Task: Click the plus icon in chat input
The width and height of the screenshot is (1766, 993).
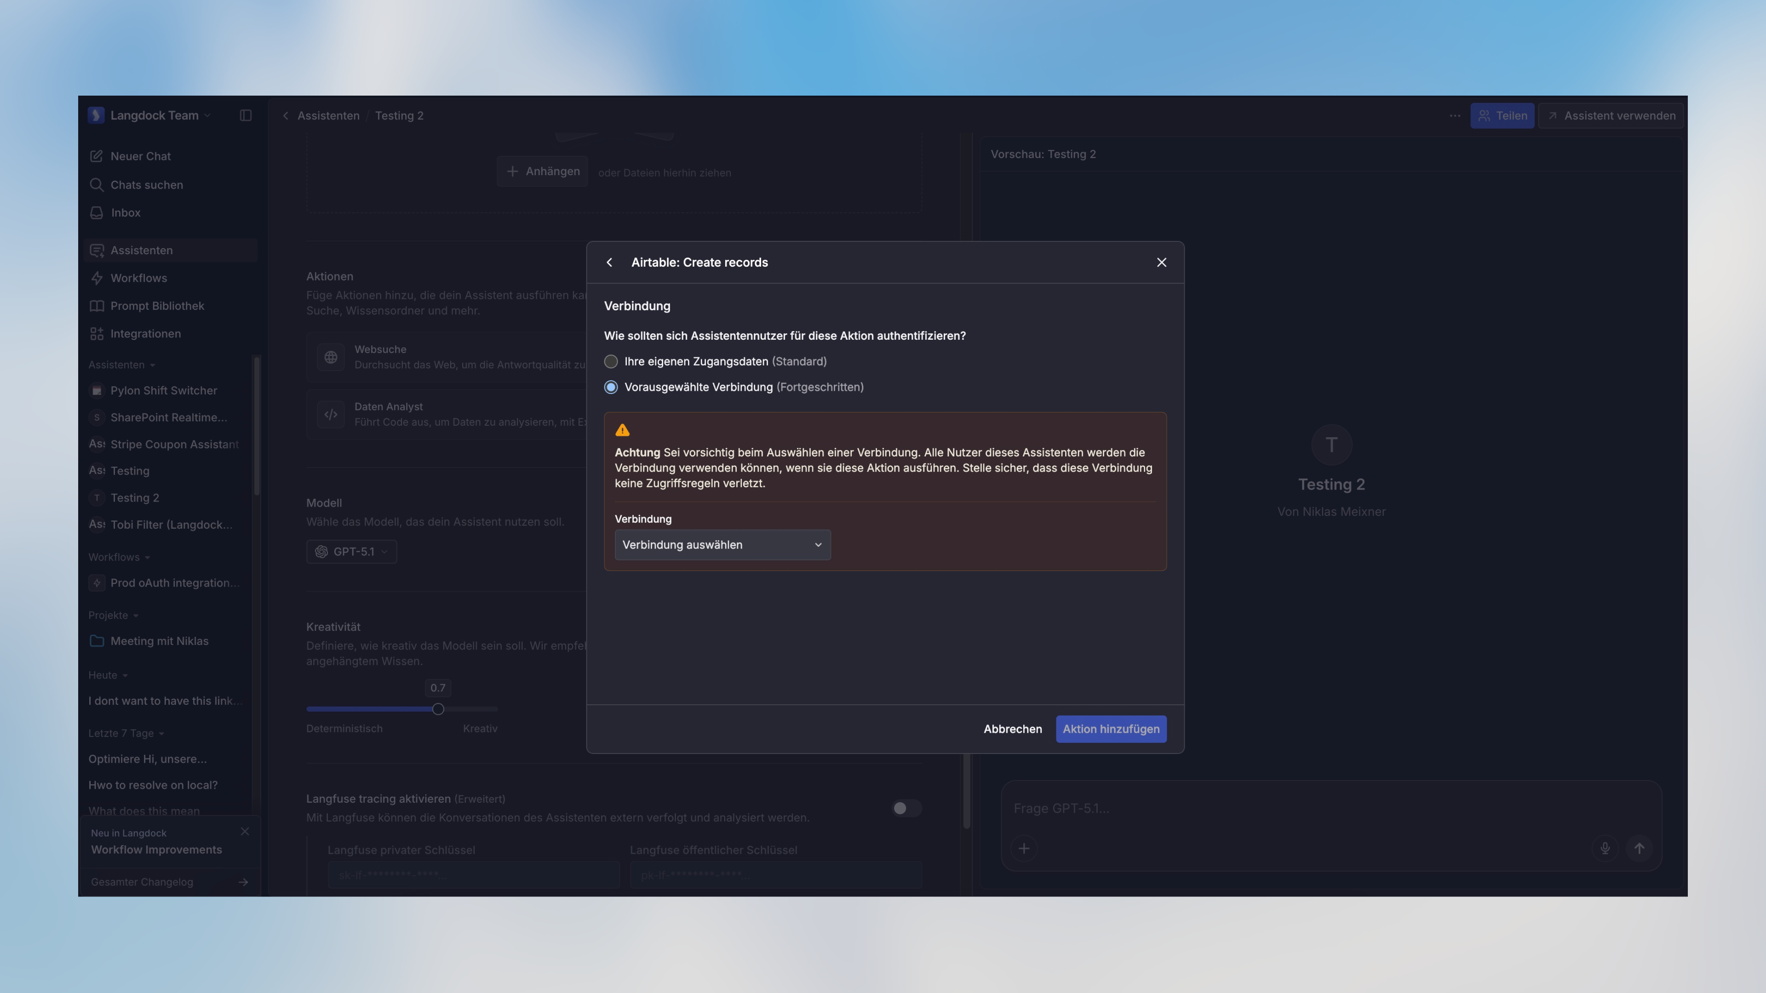Action: (1024, 848)
